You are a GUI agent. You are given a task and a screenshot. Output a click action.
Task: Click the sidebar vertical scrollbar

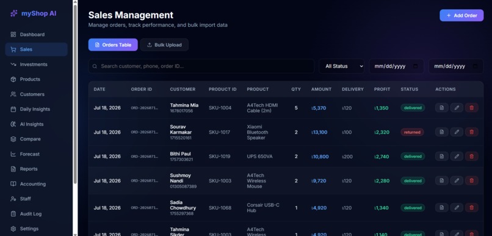pyautogui.click(x=75, y=93)
